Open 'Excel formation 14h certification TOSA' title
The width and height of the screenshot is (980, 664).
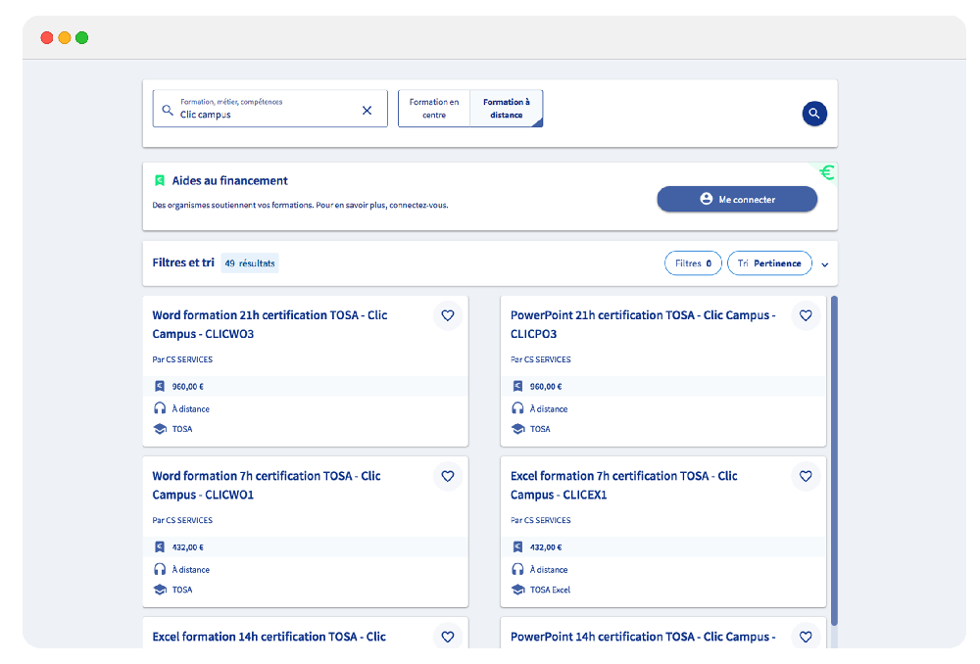(x=269, y=637)
